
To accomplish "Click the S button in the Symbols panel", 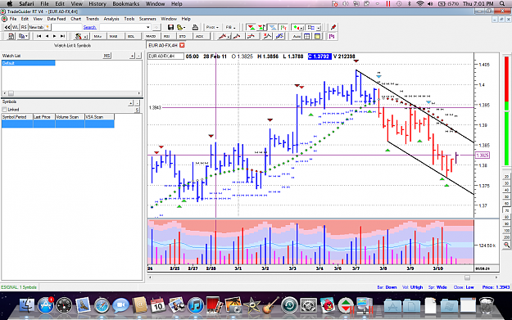I will 137,110.
